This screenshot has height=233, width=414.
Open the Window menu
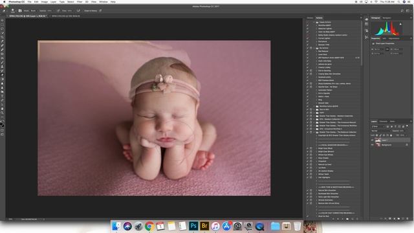[103, 2]
